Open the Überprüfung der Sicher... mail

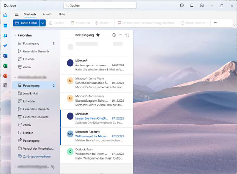pos(97,101)
